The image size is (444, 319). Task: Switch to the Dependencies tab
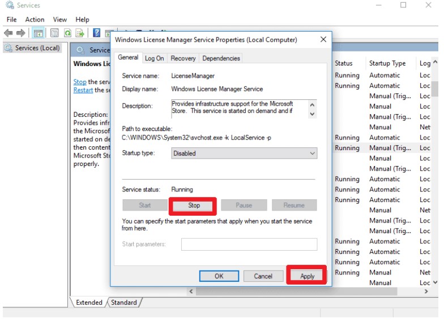point(221,58)
